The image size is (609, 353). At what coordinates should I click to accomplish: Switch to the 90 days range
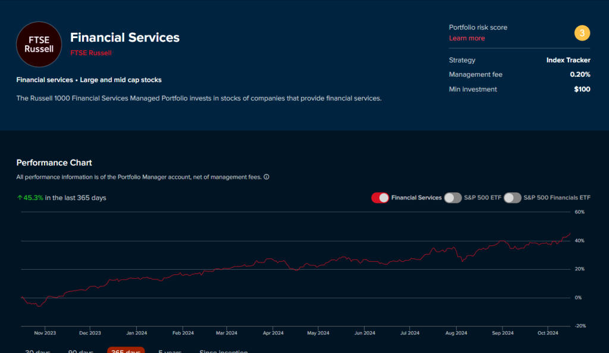(x=81, y=351)
